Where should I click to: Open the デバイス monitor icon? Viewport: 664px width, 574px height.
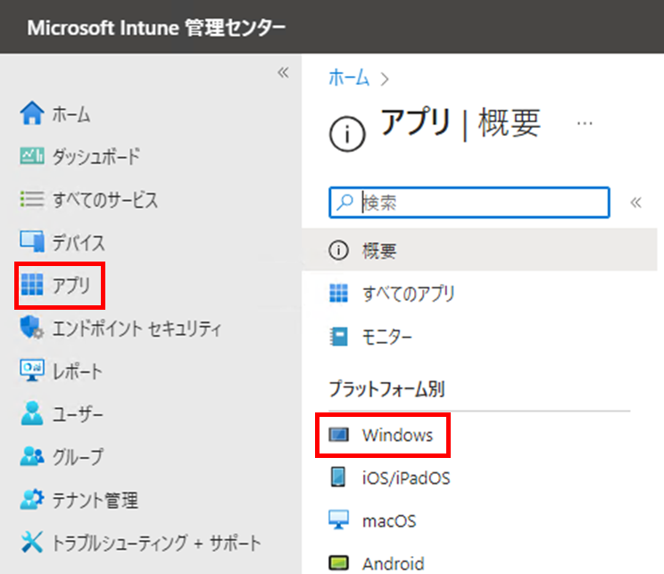tap(32, 241)
